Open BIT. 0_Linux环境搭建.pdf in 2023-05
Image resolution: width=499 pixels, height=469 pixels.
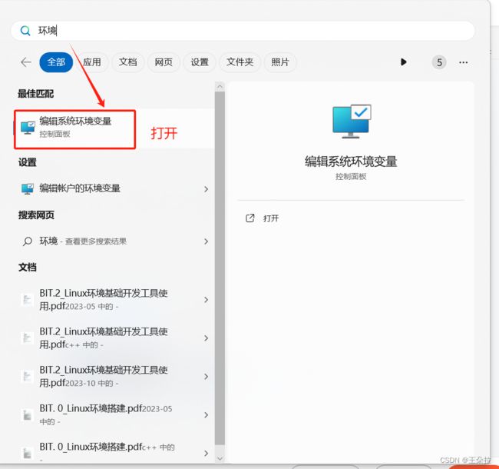(114, 415)
